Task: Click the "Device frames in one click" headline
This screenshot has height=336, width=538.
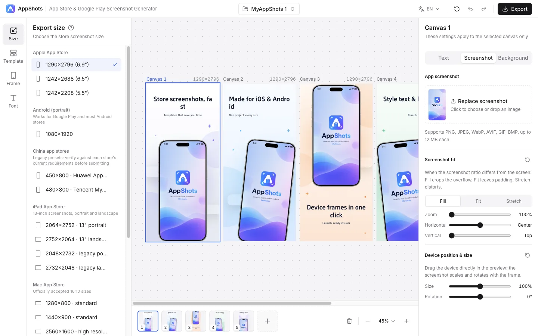Action: (x=336, y=211)
